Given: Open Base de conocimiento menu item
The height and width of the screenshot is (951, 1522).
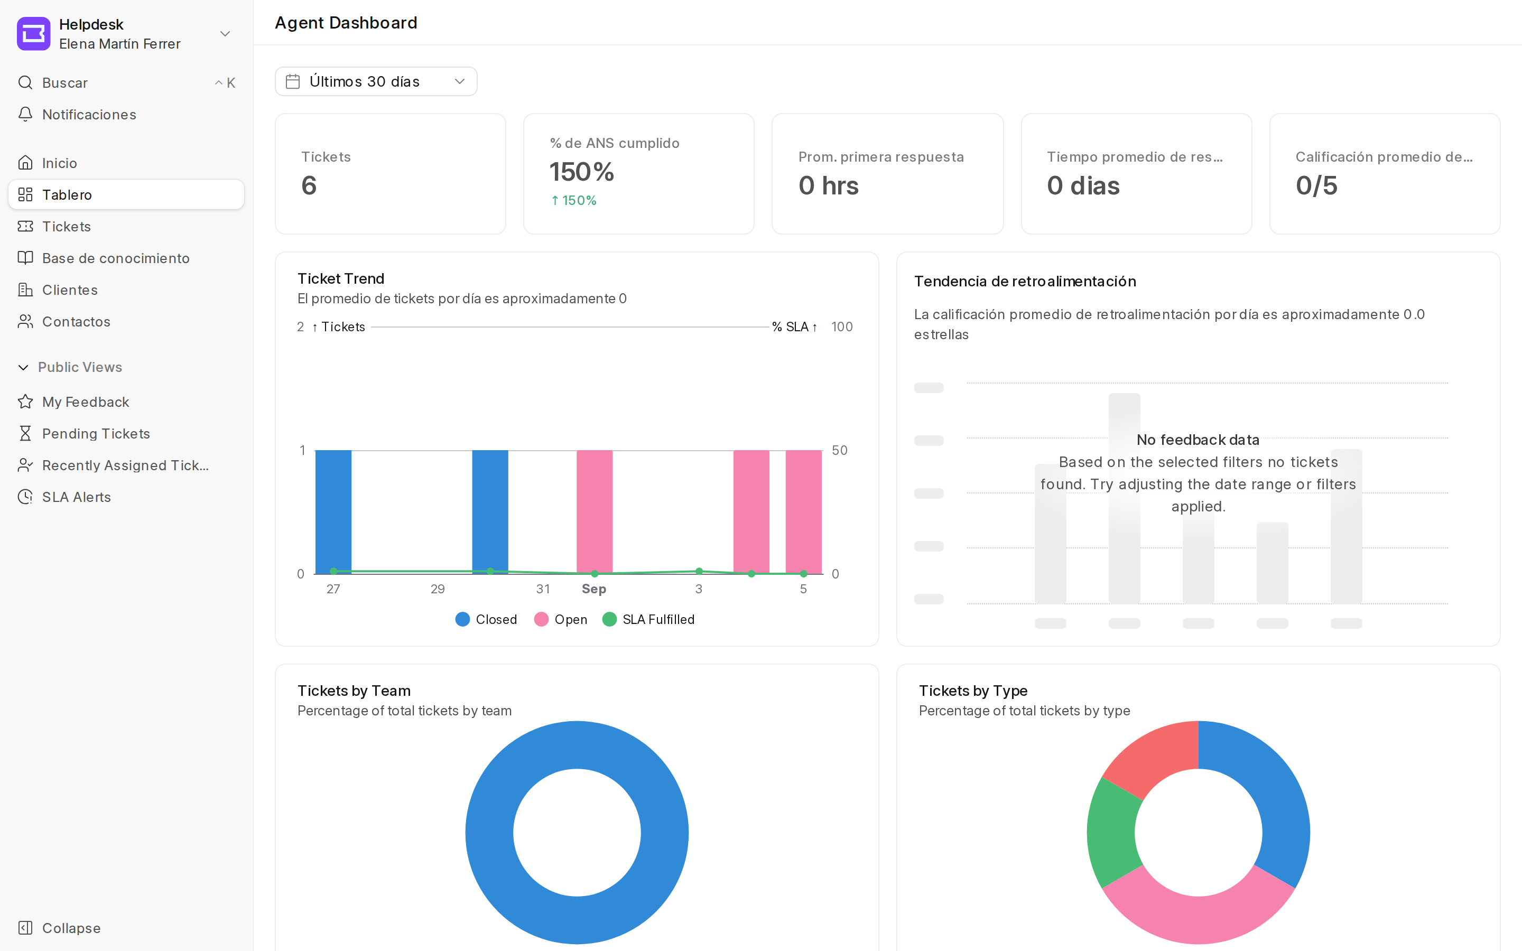Looking at the screenshot, I should [x=126, y=258].
